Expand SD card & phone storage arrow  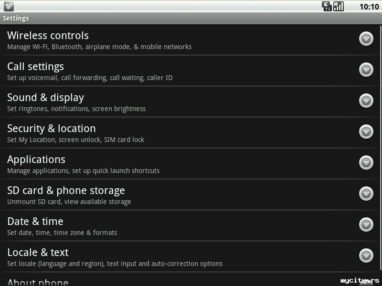[x=366, y=194]
